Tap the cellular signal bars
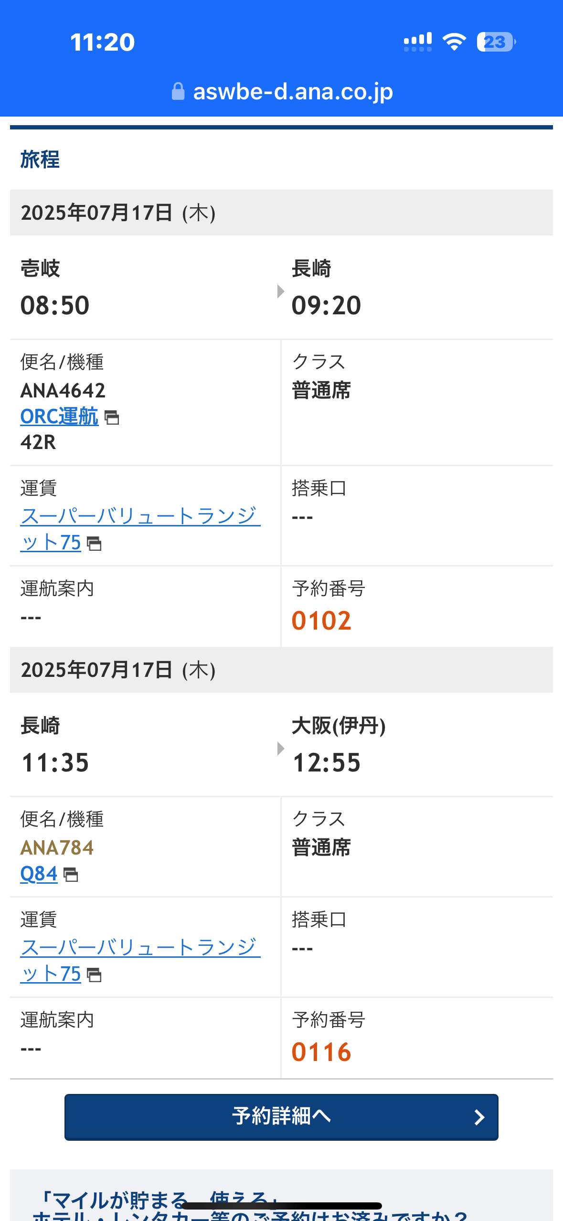Screen dimensions: 563x1221 click(x=418, y=42)
